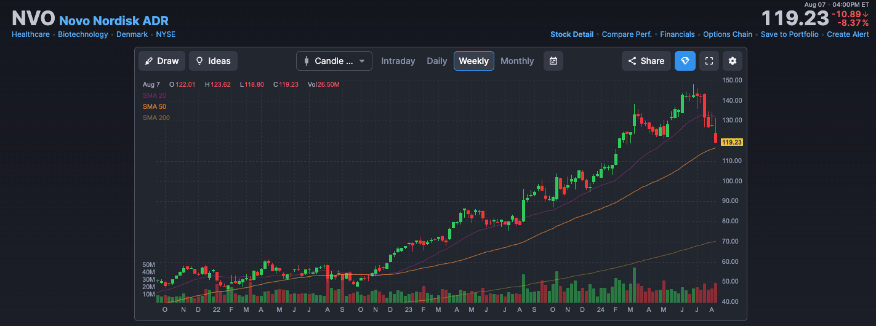Viewport: 876px width, 326px height.
Task: Open the Draw tools
Action: tap(162, 61)
